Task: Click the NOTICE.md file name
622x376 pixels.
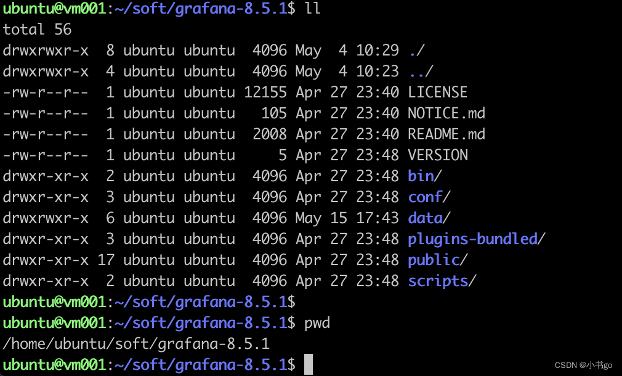Action: coord(446,113)
